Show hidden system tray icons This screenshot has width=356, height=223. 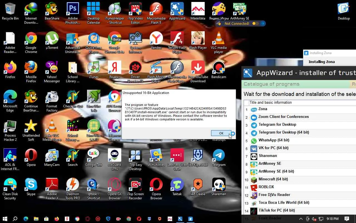tap(301, 219)
